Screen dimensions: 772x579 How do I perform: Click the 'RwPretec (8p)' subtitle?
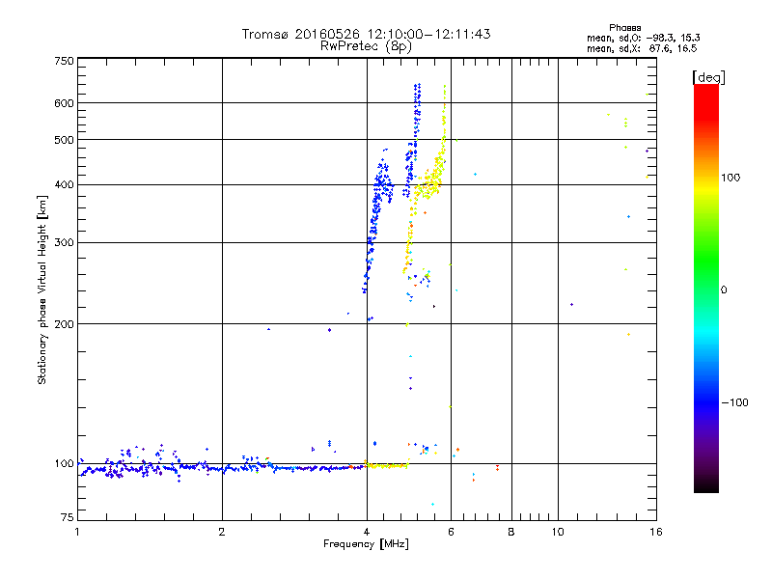[x=366, y=46]
